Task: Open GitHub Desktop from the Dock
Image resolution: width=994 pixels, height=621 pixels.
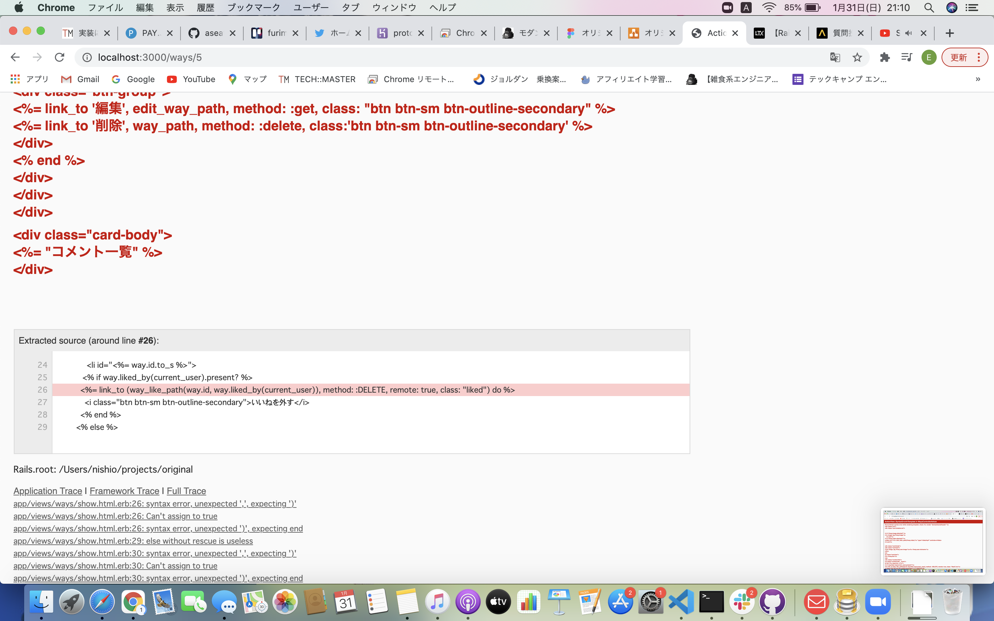Action: pos(772,602)
